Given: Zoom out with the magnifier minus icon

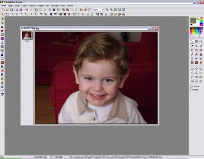Looking at the screenshot, I should point(111,10).
